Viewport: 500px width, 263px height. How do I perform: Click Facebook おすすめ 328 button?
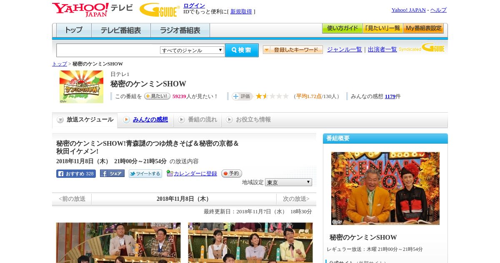pyautogui.click(x=76, y=174)
